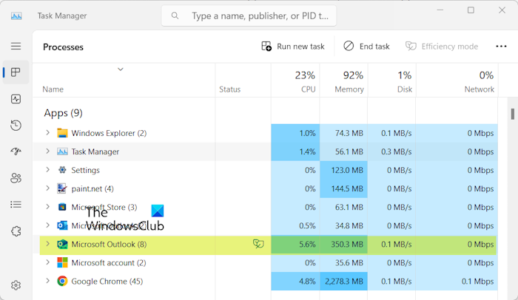Screen dimensions: 518x300
Task: Open the App history sidebar icon
Action: tap(16, 126)
